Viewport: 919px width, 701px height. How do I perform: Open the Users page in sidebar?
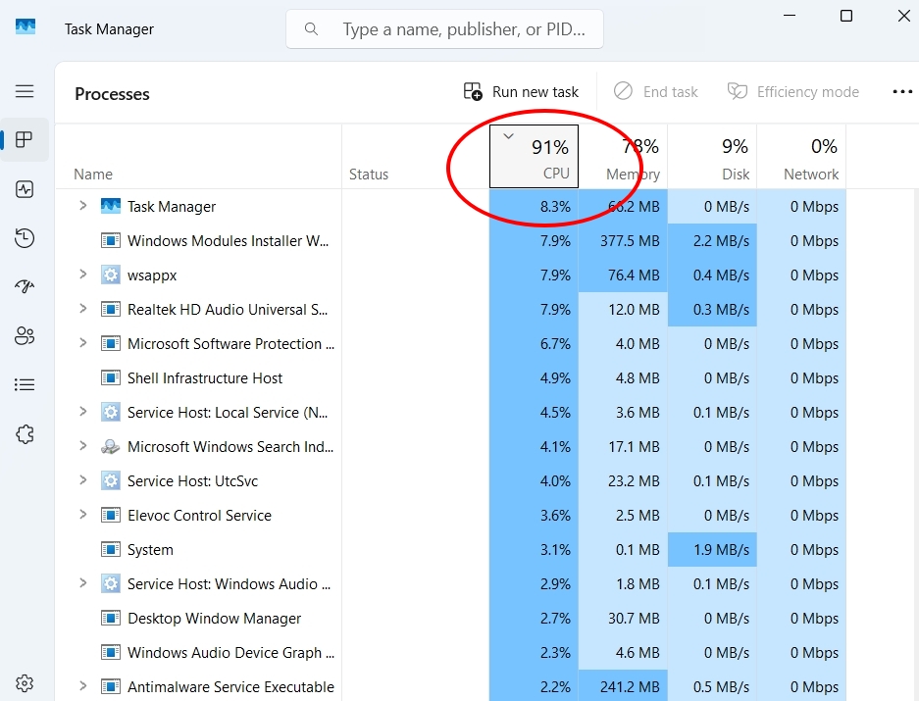25,336
